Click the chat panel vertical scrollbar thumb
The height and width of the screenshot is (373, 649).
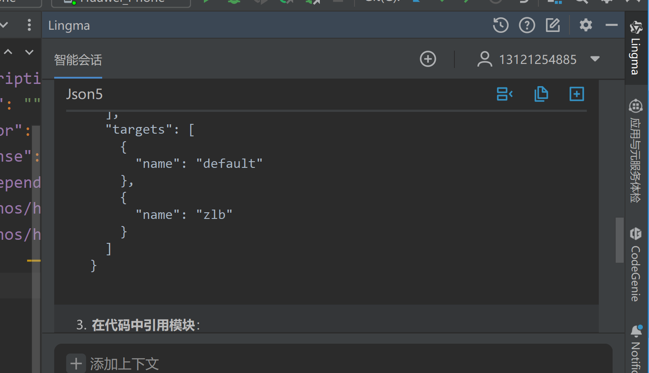pos(619,240)
